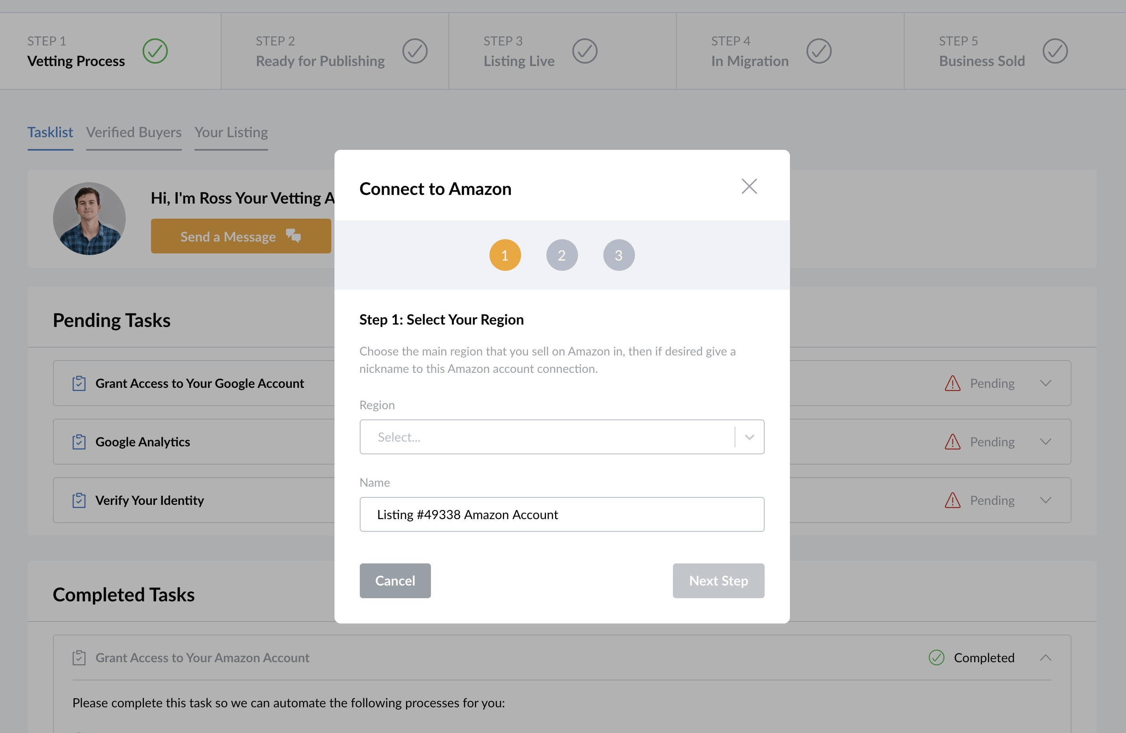Click clipboard icon beside Grant Access to Amazon Account
The image size is (1126, 733).
point(79,658)
